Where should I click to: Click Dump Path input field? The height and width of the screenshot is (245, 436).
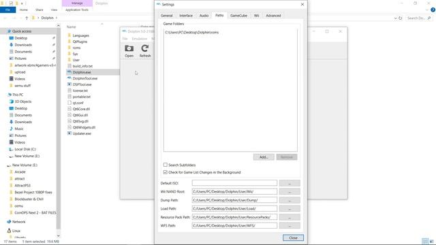[234, 200]
